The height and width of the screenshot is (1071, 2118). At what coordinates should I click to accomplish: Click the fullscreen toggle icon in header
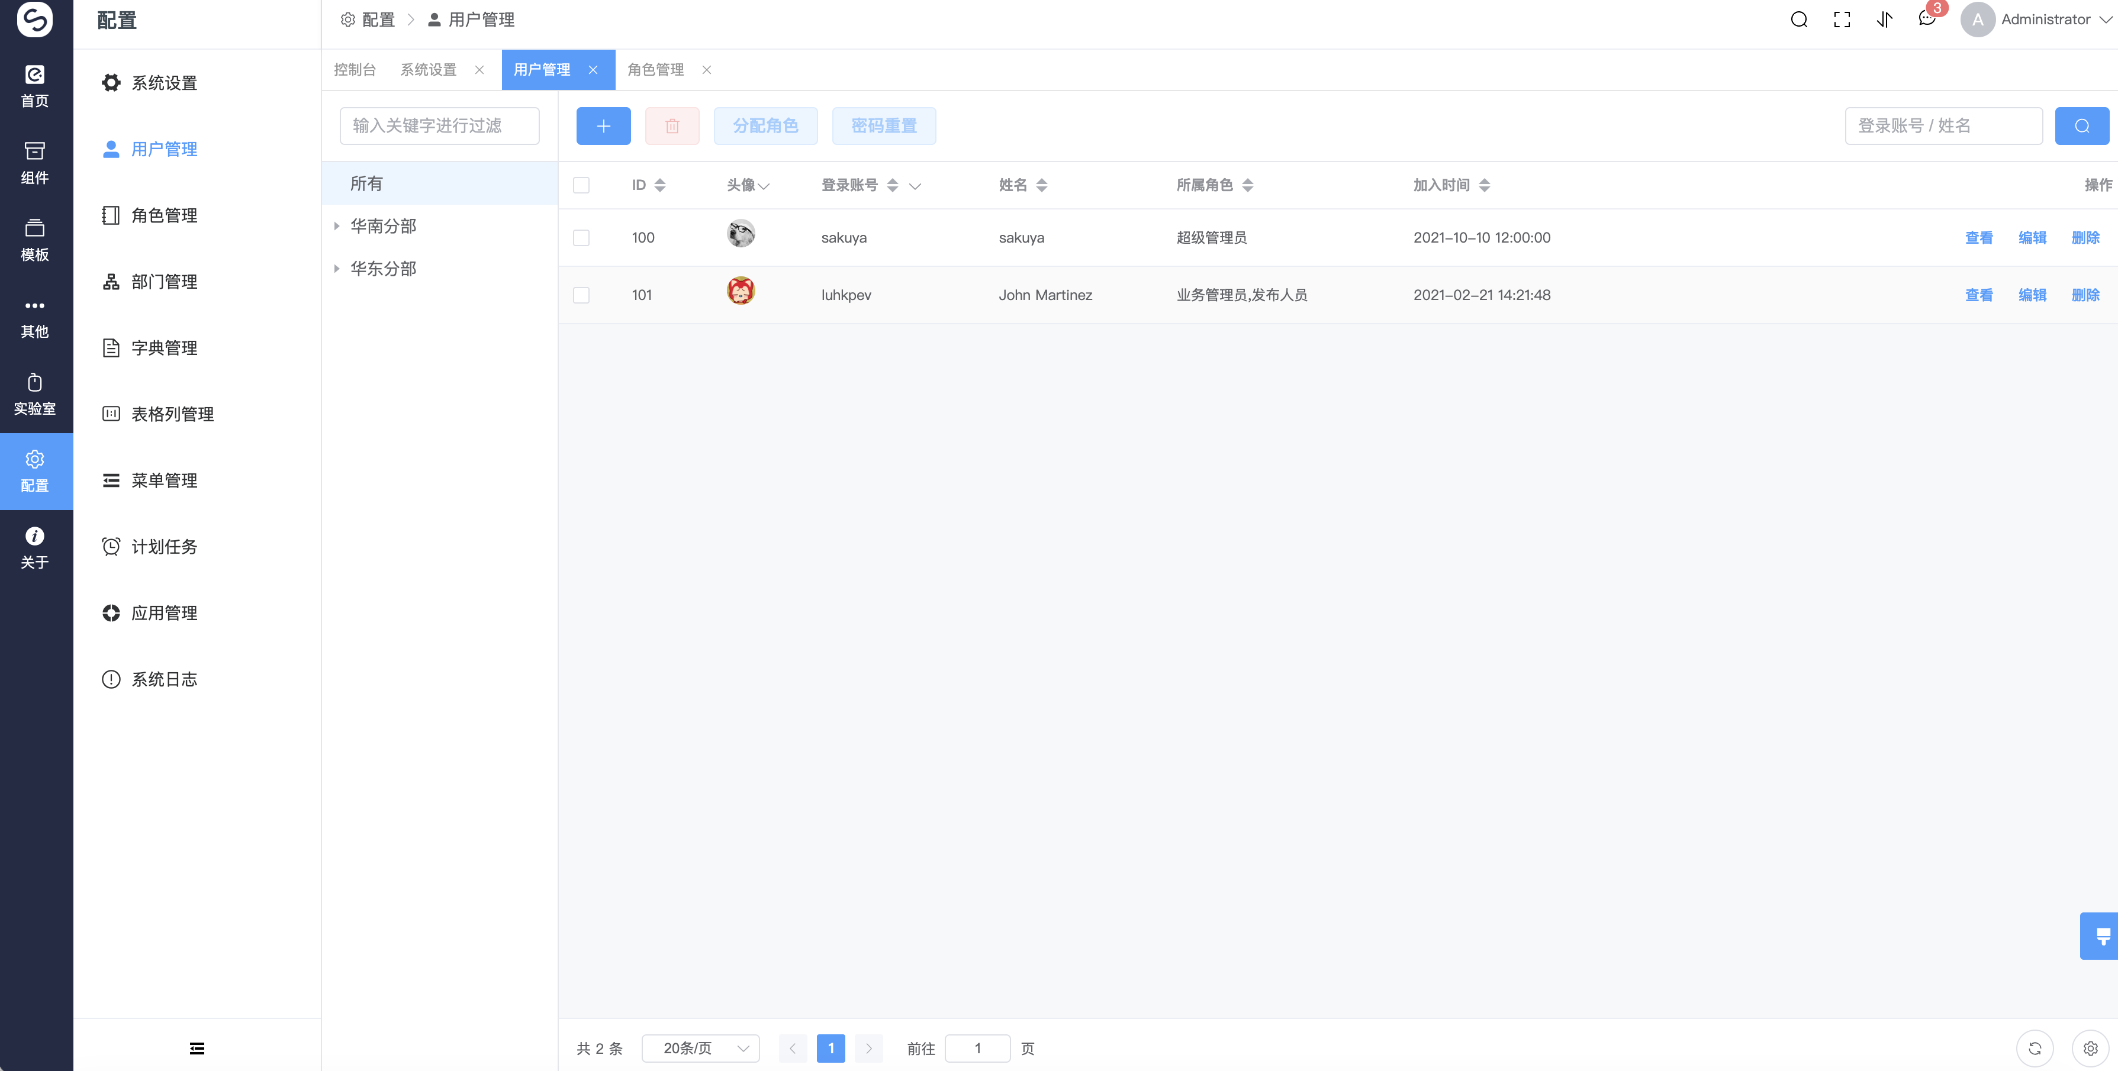coord(1842,20)
